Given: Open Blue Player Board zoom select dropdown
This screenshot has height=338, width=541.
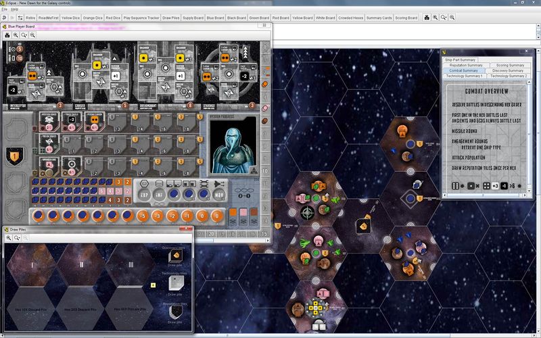Looking at the screenshot, I should (x=24, y=35).
